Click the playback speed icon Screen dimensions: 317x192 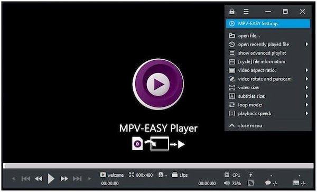pyautogui.click(x=232, y=114)
